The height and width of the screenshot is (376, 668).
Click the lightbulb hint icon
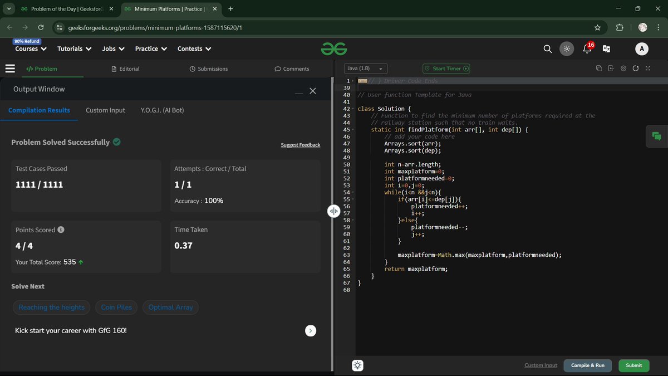pyautogui.click(x=357, y=365)
